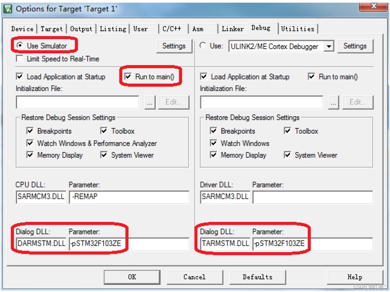Select the Debug tab

tap(262, 28)
